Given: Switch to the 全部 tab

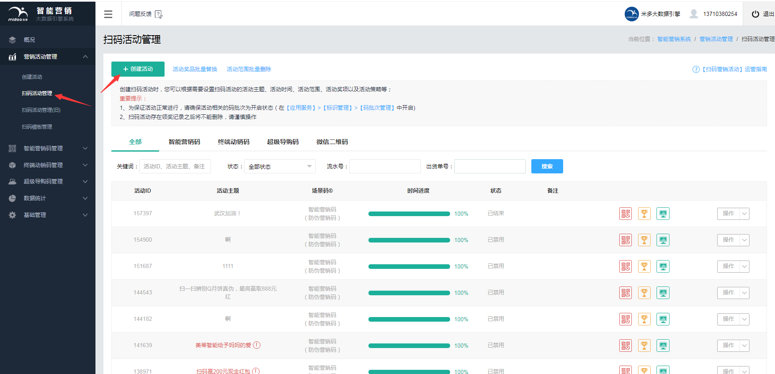Looking at the screenshot, I should coord(135,142).
